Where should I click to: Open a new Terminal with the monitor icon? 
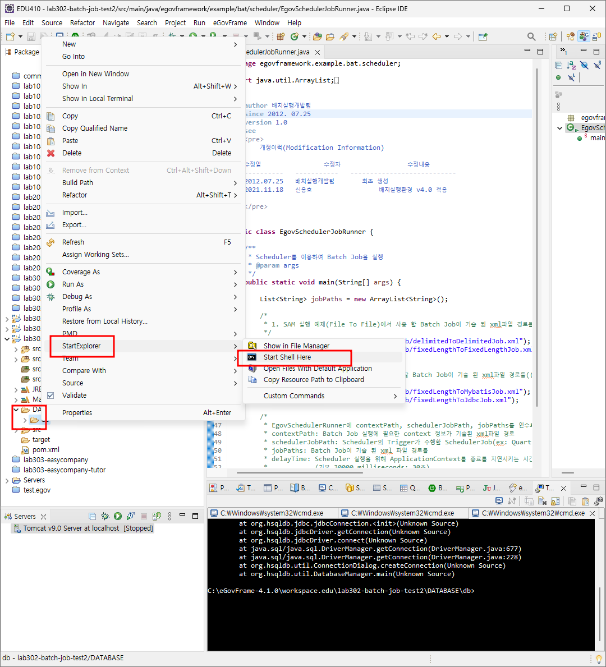(x=499, y=501)
